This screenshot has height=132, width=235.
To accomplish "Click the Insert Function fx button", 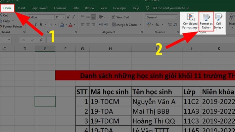I will tap(41, 40).
